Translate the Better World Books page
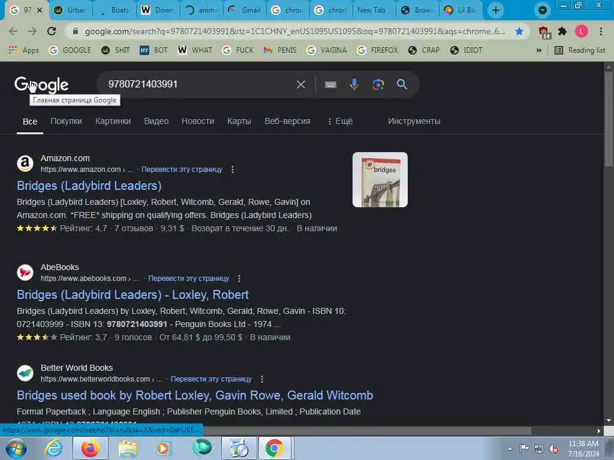 [x=211, y=379]
